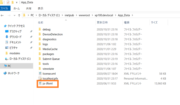Click the 2020/11/06 1:02 date of logs
Image resolution: width=180 pixels, height=105 pixels.
pyautogui.click(x=106, y=44)
